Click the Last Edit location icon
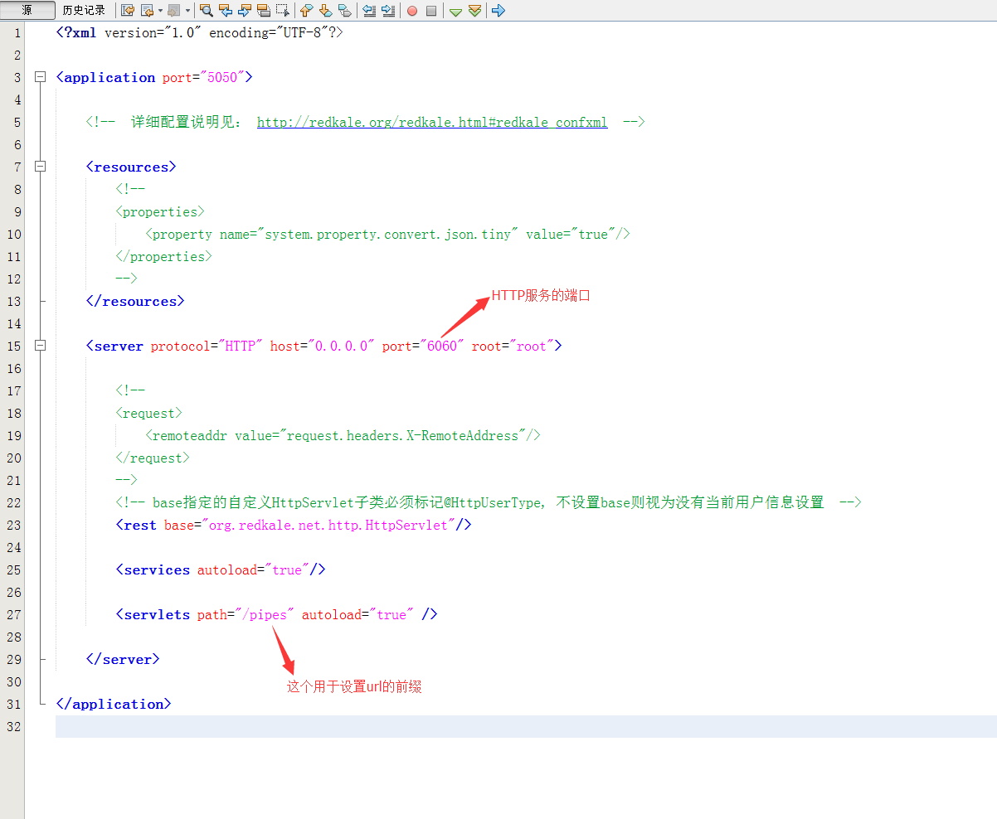 coord(128,11)
